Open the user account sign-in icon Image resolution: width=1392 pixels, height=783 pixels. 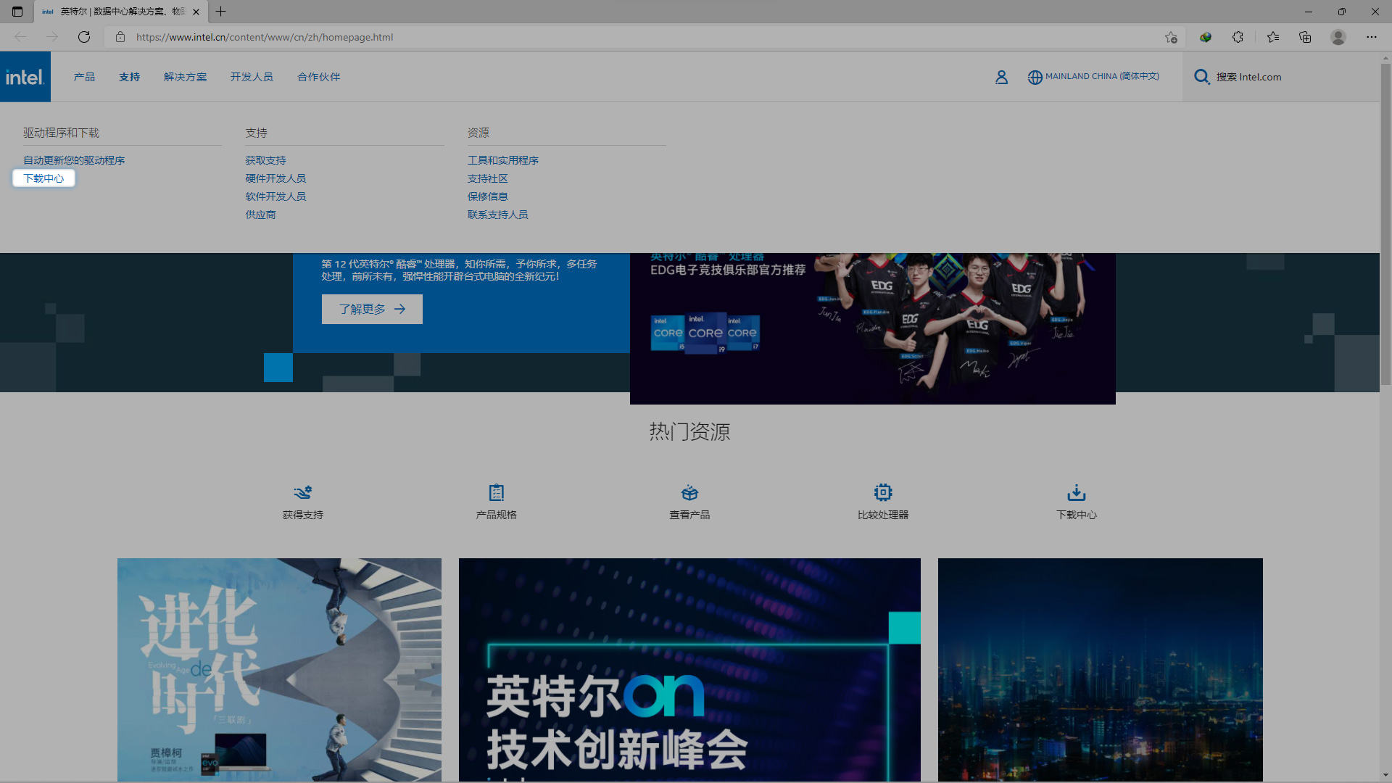(1001, 77)
